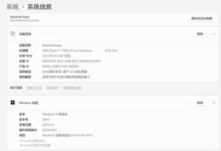This screenshot has width=221, height=151.
Task: Click 系统信息 breadcrumb title
Action: coord(39,7)
